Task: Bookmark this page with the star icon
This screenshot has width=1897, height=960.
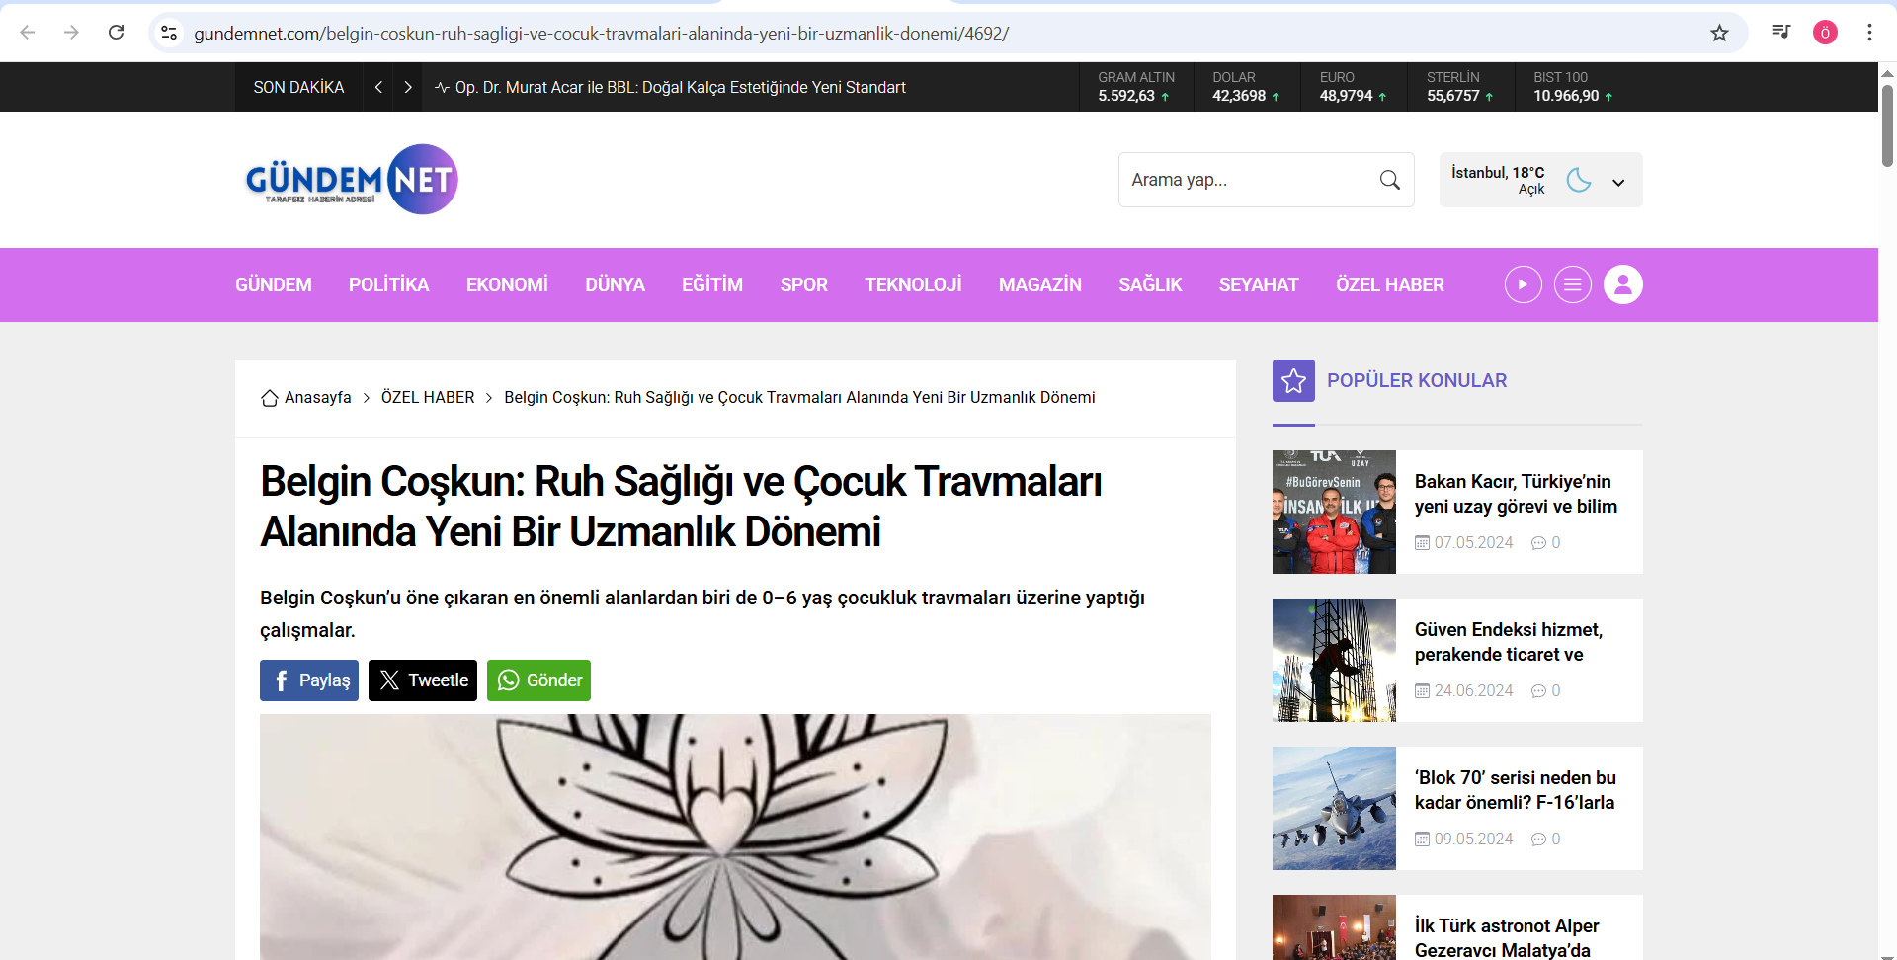Action: coord(1719,33)
